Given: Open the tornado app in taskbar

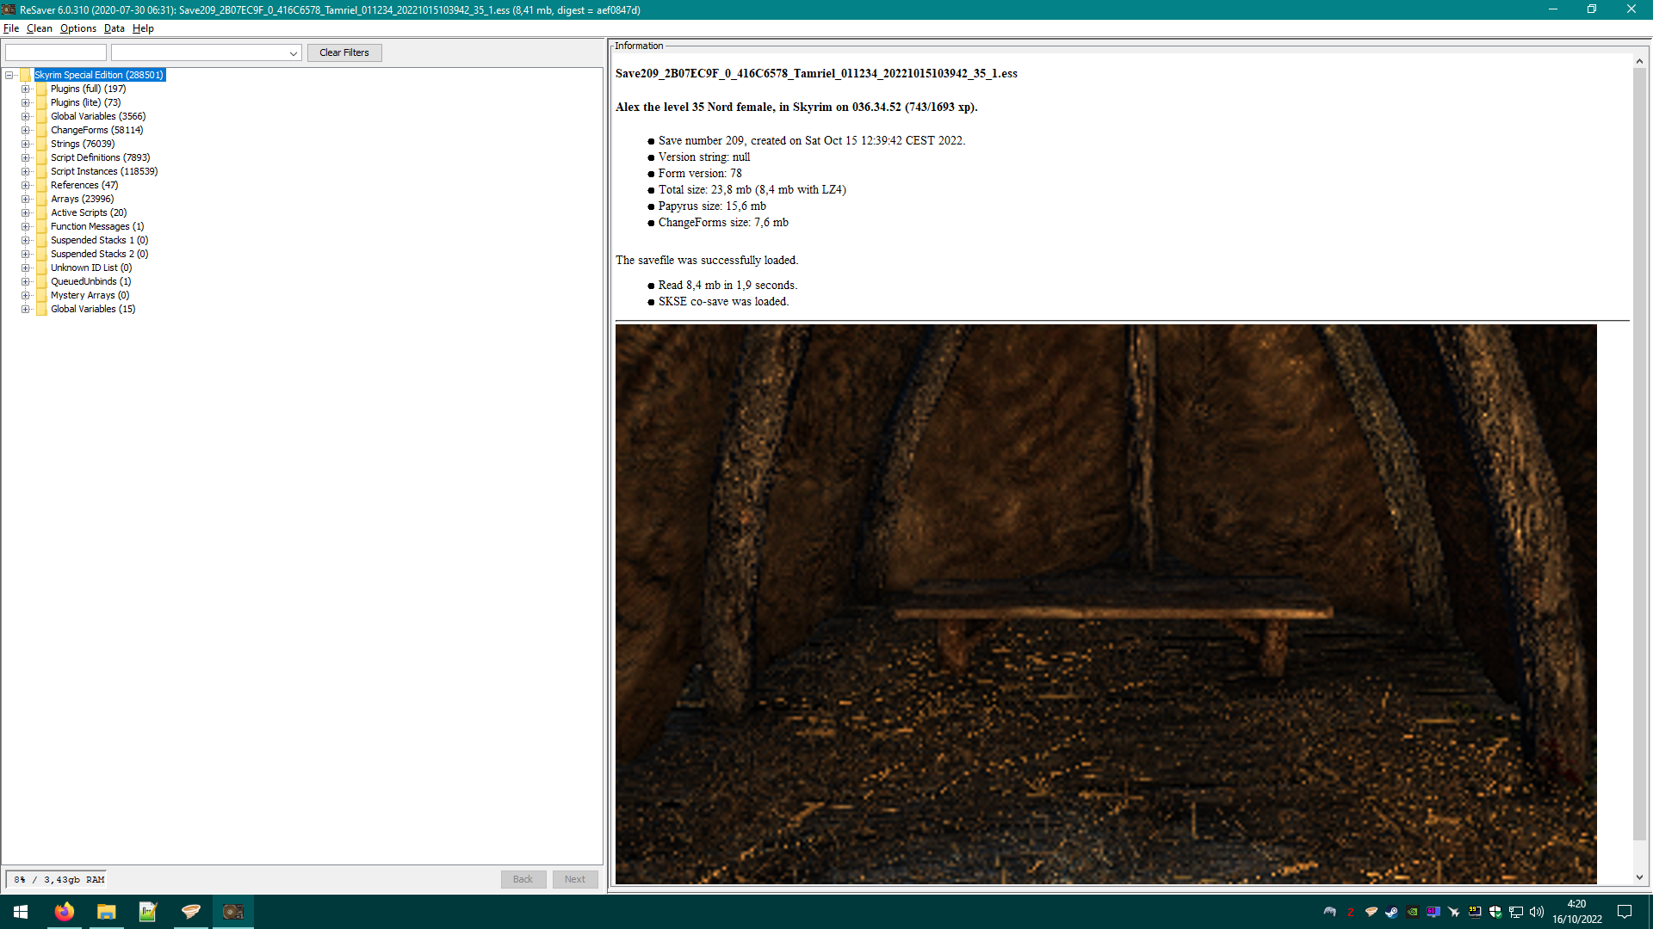Looking at the screenshot, I should (191, 912).
